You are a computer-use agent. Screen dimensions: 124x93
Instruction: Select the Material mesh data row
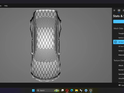point(119,55)
